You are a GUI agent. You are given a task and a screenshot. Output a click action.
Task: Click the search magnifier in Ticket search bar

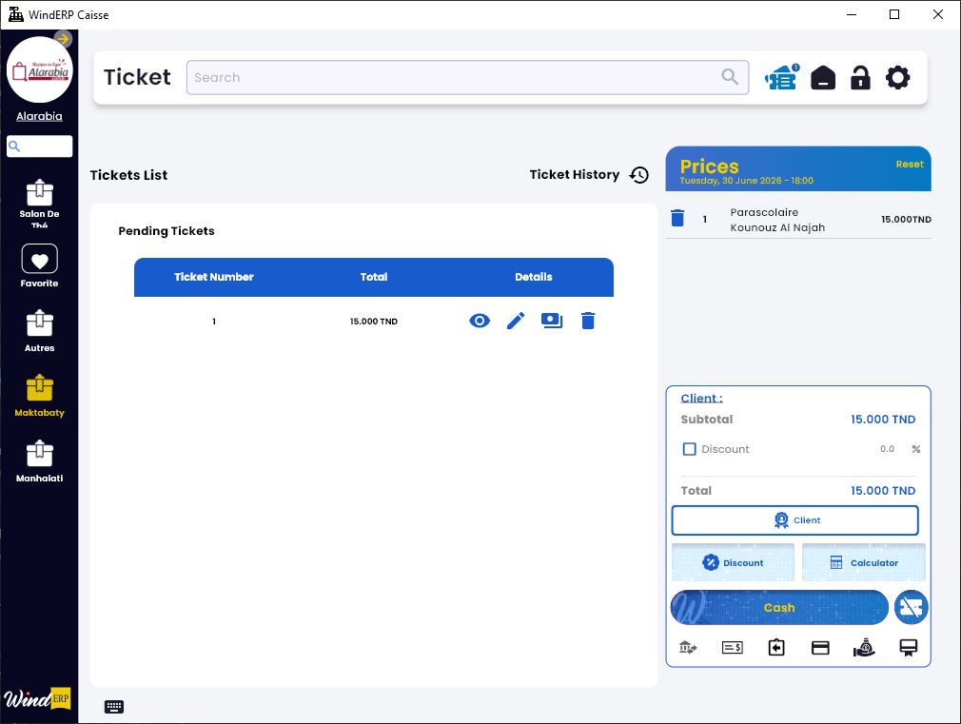coord(730,77)
